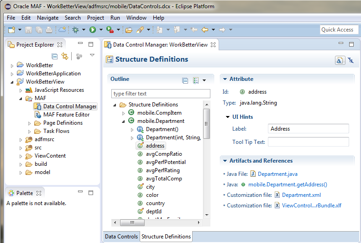Screen dimensions: 361x243
Task: Collapse the WorkBetterView project node
Action: [x=12, y=82]
